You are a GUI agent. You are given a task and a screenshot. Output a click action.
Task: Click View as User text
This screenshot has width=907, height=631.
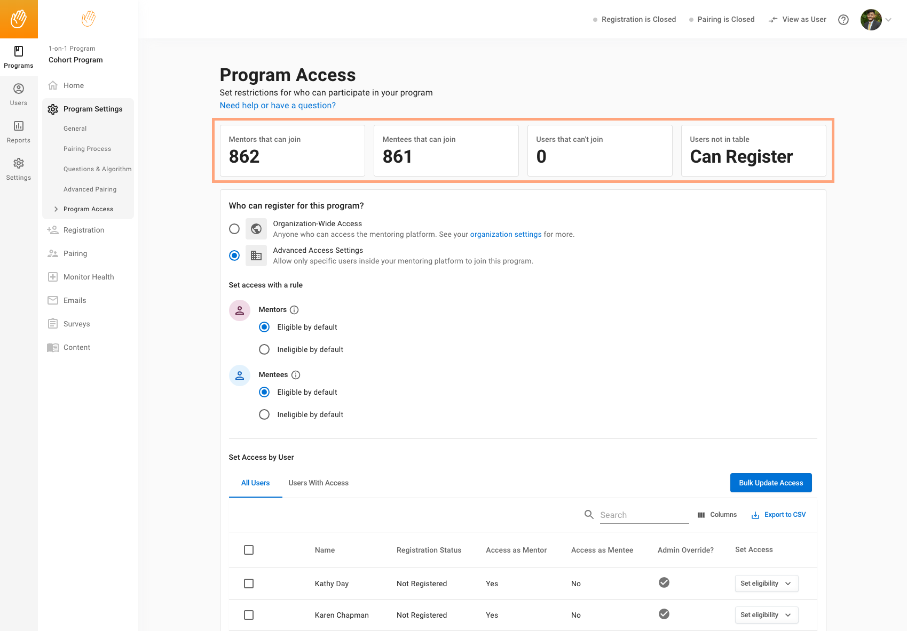click(x=805, y=20)
